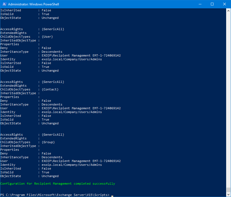Click the AccessRights {GenericAll} value above {Contact}
This screenshot has width=231, height=197.
tap(53, 82)
